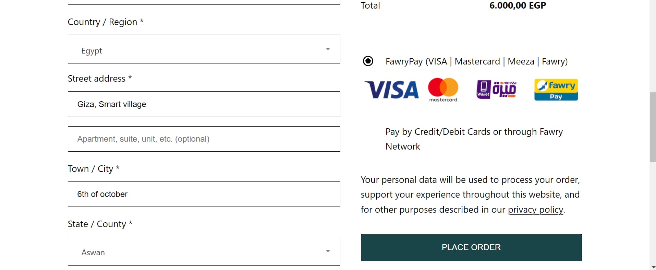Image resolution: width=656 pixels, height=270 pixels.
Task: Click the 6.000,00 EGP total amount
Action: (x=518, y=5)
